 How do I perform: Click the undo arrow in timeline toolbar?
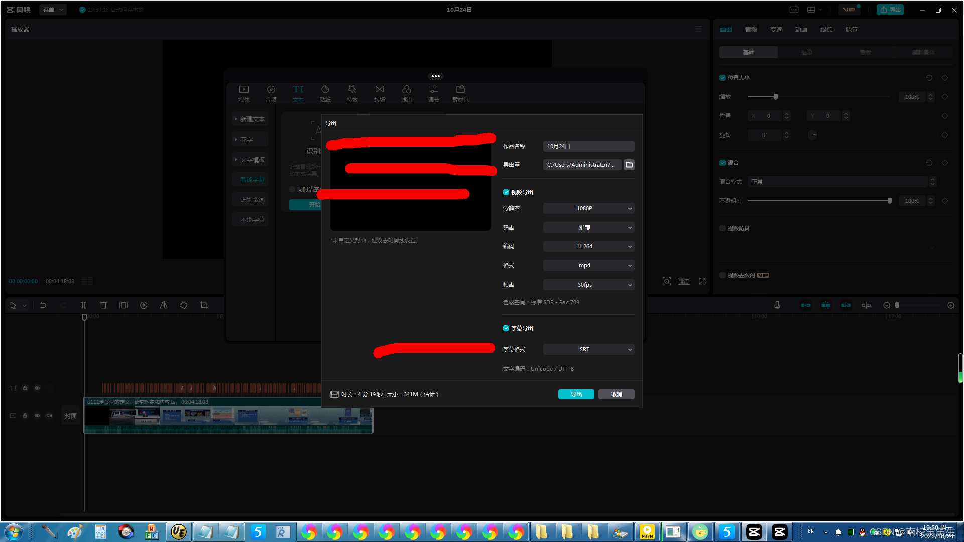pos(43,305)
